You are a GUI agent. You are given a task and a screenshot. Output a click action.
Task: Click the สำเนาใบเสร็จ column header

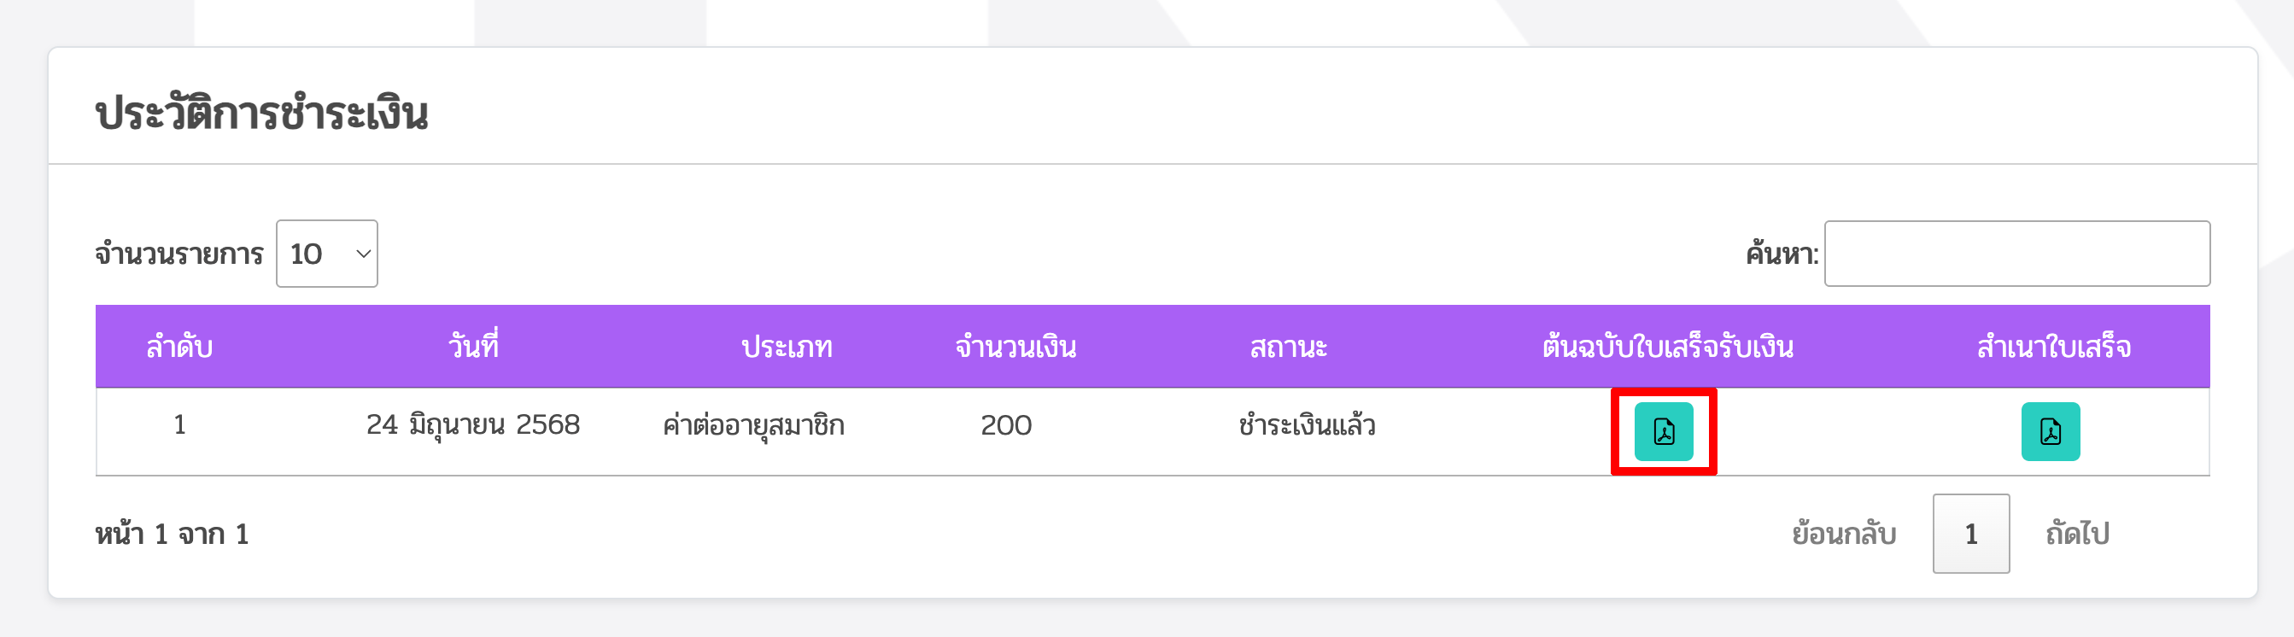(2053, 347)
